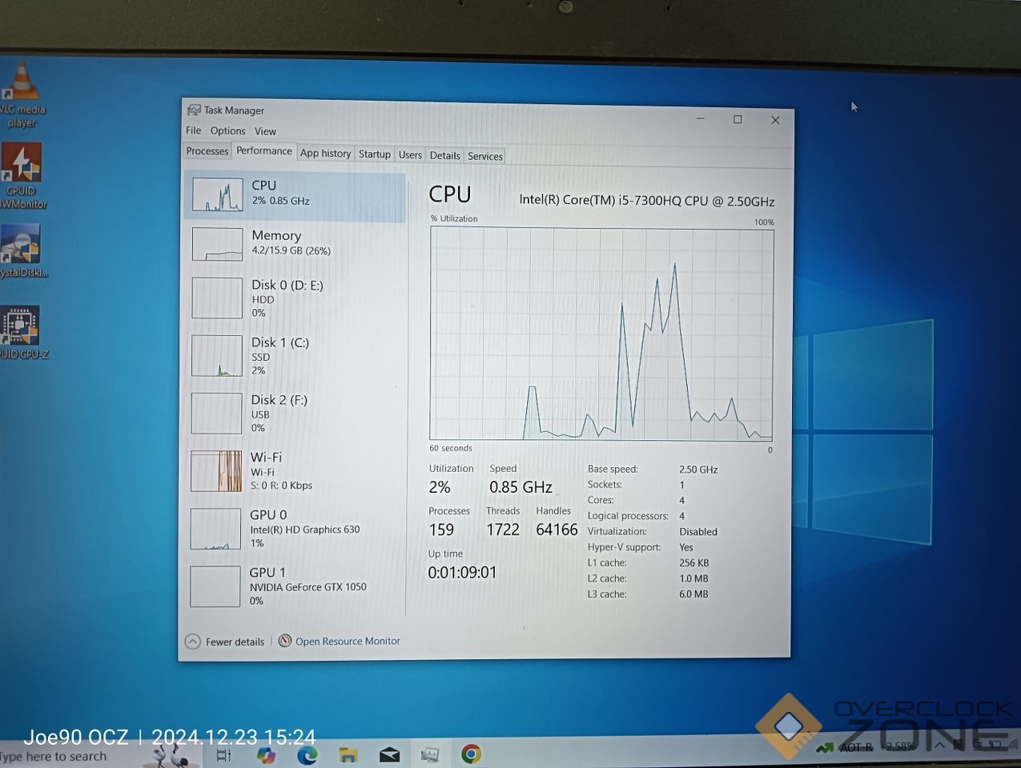Click the AOT-R stock widget in taskbar
Screen dimensions: 1021x768
865,747
